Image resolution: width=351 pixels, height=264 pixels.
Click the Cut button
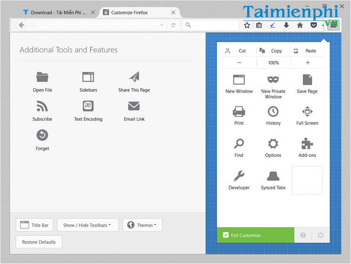click(x=239, y=51)
